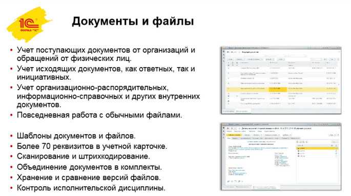The height and width of the screenshot is (196, 351).
Task: Click "Повседневная работа с обычными файлами."
Action: point(99,115)
